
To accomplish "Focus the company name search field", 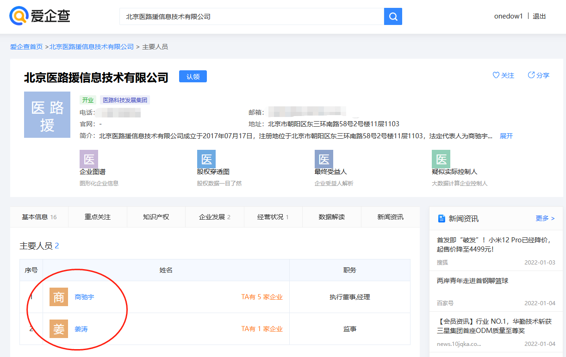I will click(x=252, y=17).
